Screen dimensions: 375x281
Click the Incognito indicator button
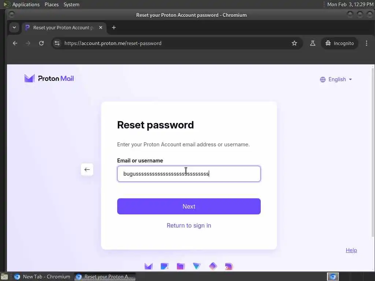[x=339, y=43]
